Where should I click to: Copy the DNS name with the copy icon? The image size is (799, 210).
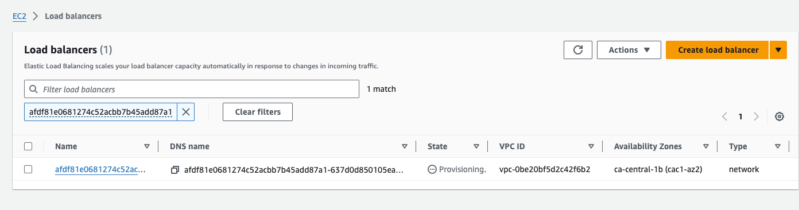pyautogui.click(x=175, y=170)
